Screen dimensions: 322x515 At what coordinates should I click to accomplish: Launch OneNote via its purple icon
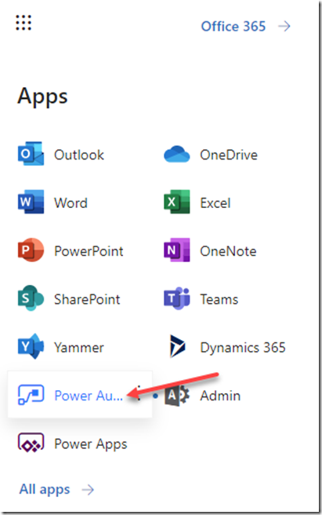click(x=177, y=250)
